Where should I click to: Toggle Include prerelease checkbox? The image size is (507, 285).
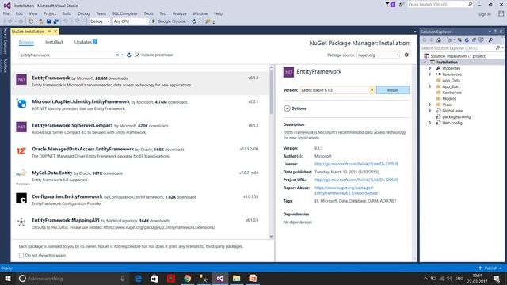[x=137, y=55]
